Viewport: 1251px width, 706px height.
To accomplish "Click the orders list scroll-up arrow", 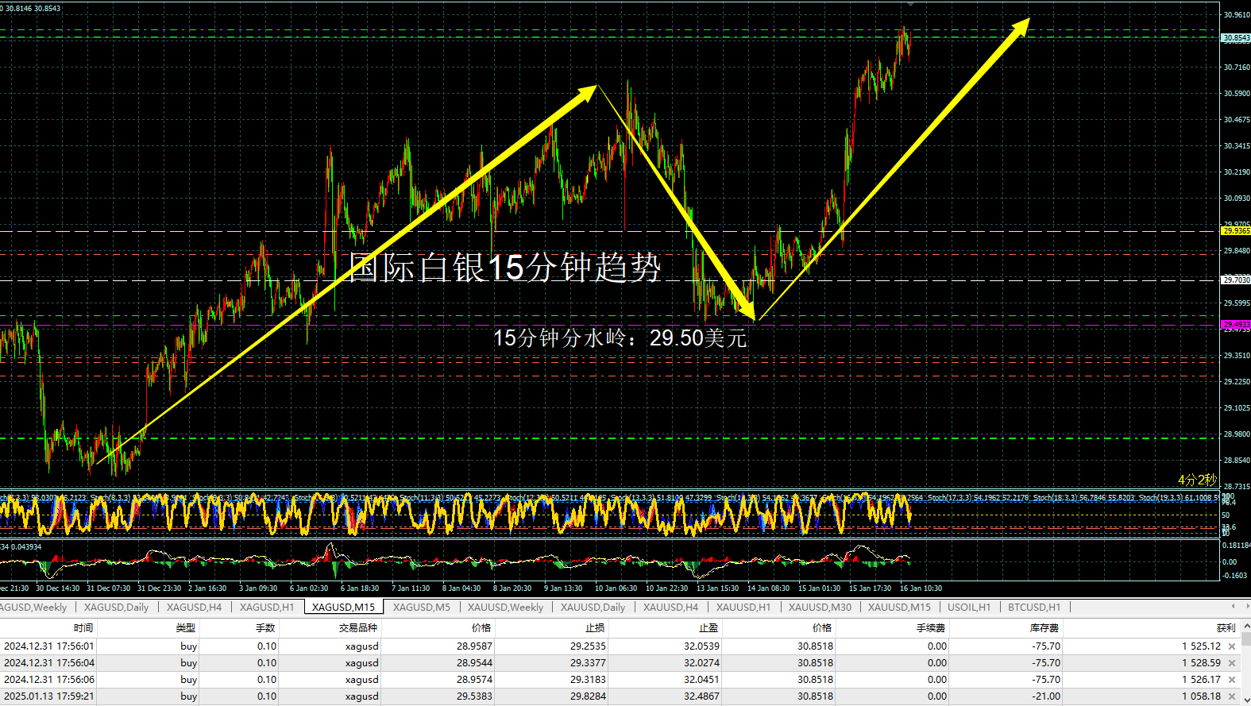I will (x=1245, y=626).
